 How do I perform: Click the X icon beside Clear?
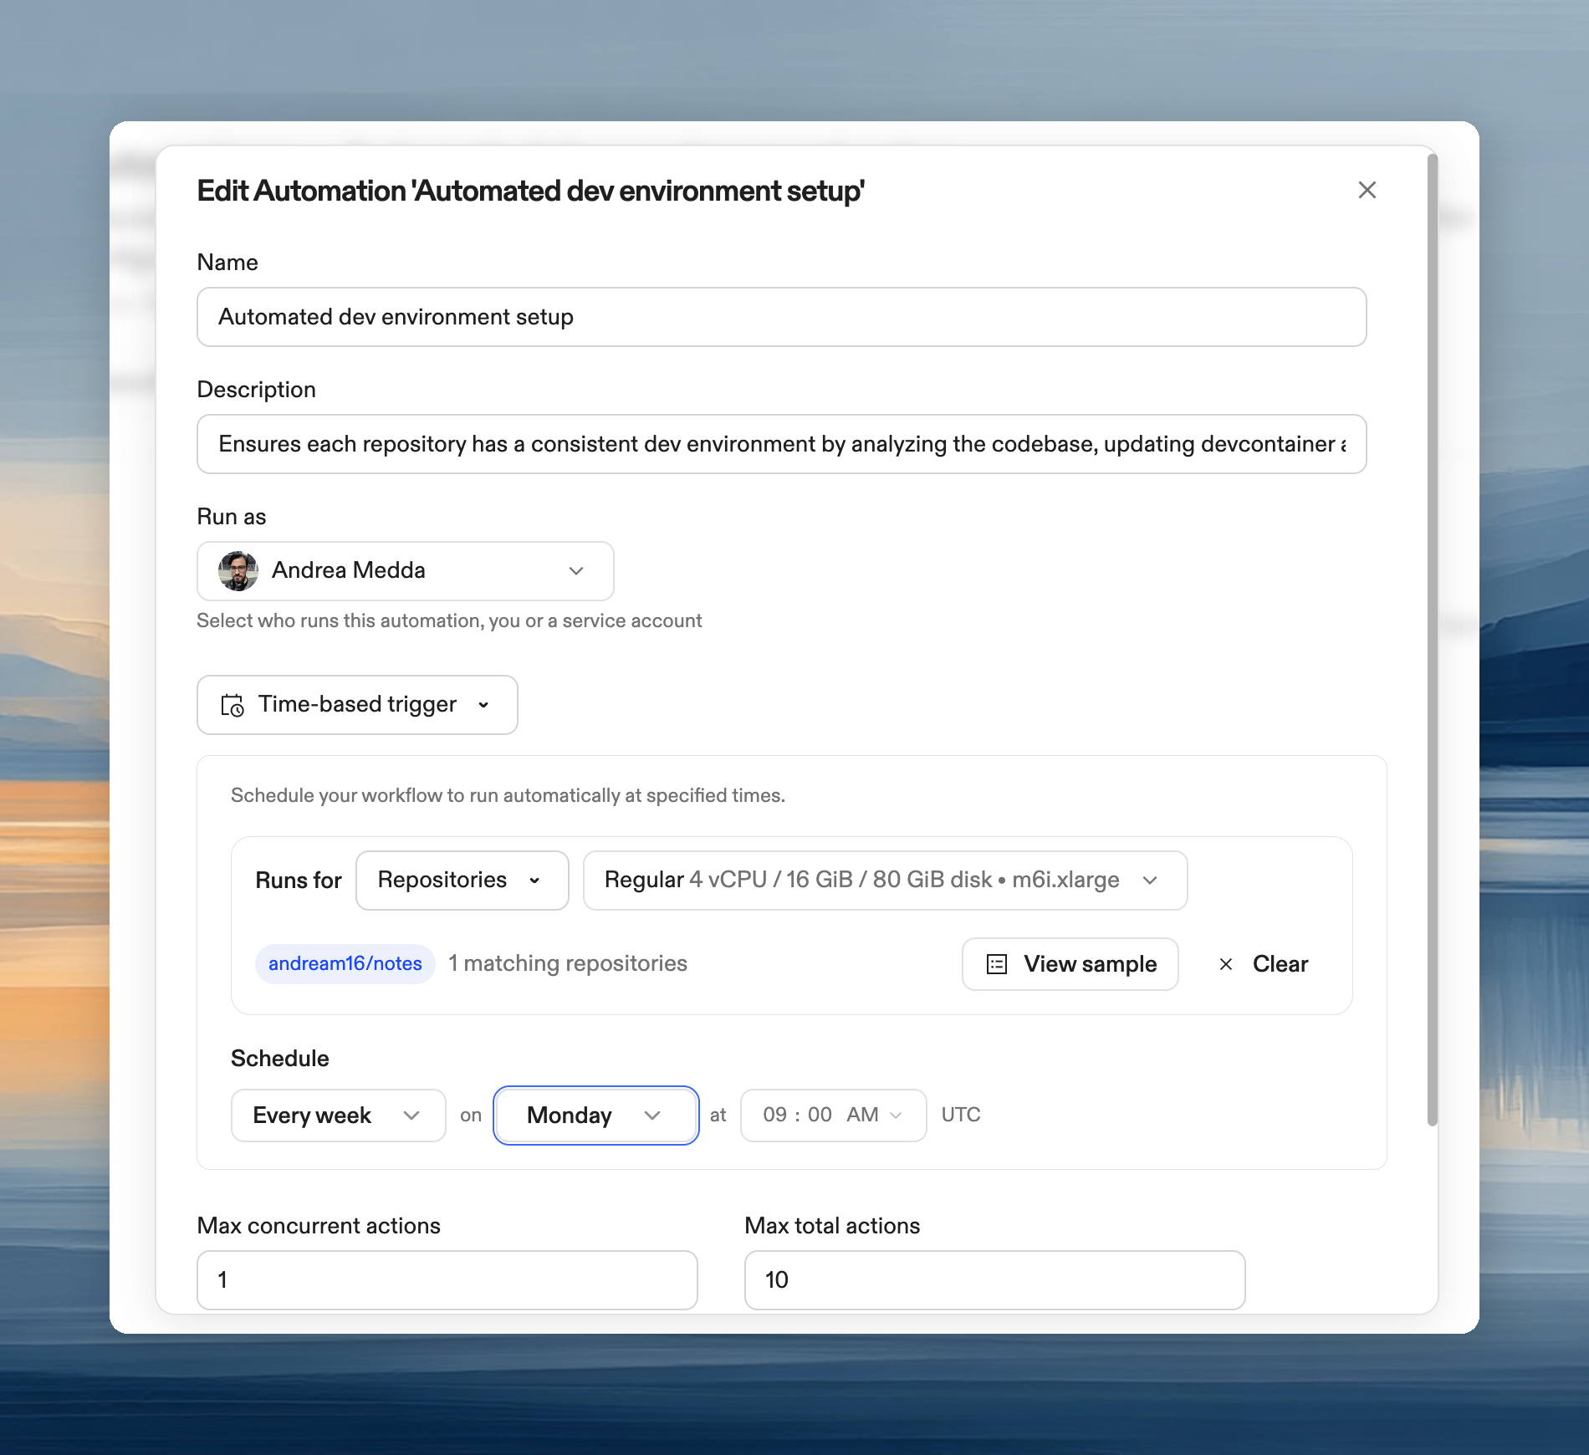1227,964
